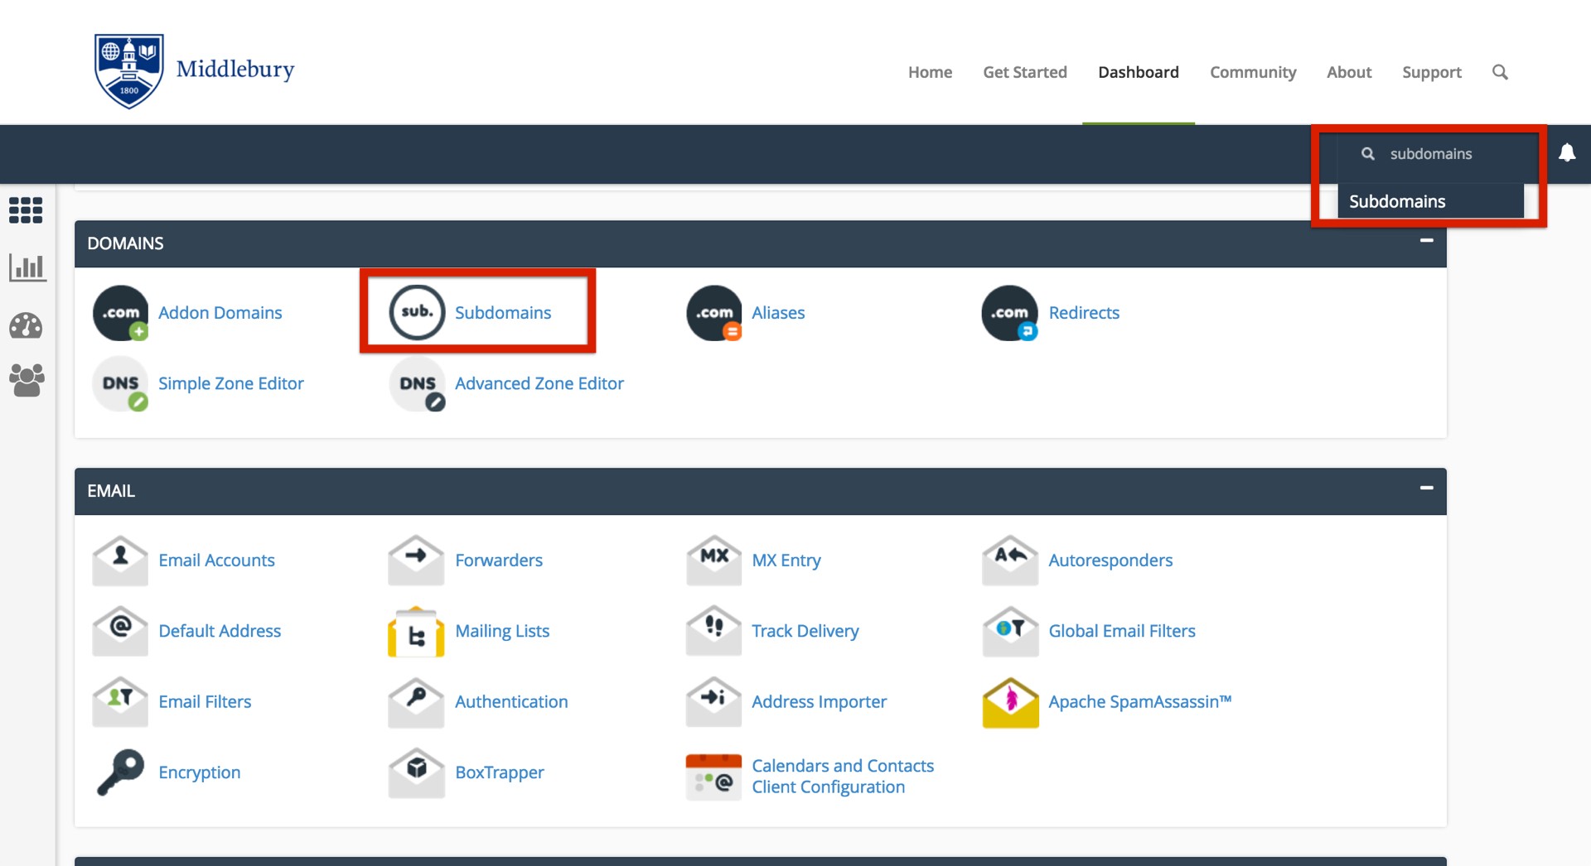Collapse the Email section
The height and width of the screenshot is (866, 1591).
1426,488
